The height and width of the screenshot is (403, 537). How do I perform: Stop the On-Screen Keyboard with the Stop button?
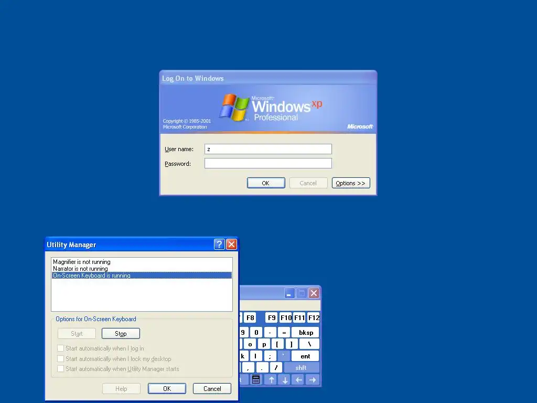(121, 333)
